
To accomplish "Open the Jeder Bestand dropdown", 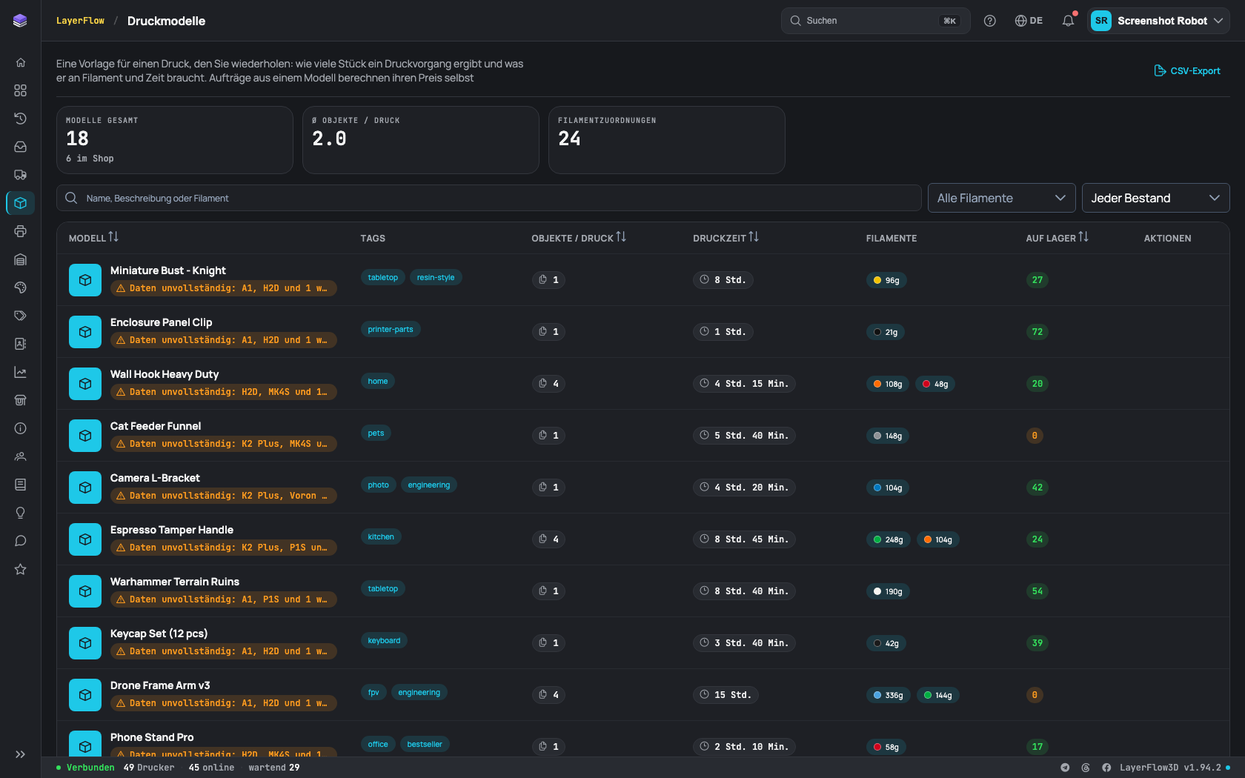I will tap(1155, 198).
